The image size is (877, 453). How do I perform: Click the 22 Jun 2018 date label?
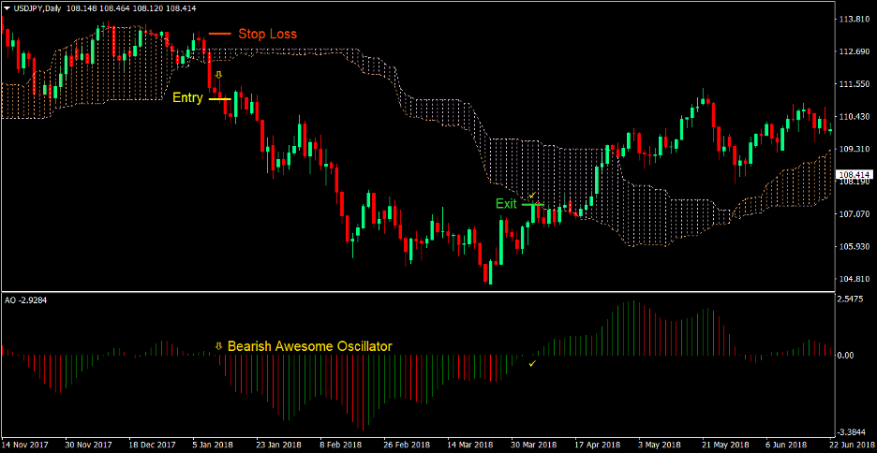(854, 445)
